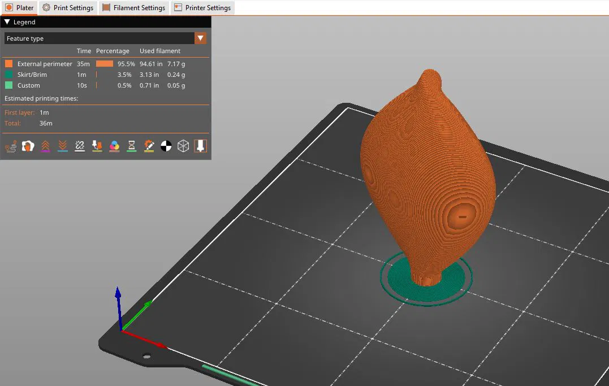Viewport: 609px width, 386px height.
Task: Open the Filament Settings tab
Action: tap(134, 7)
